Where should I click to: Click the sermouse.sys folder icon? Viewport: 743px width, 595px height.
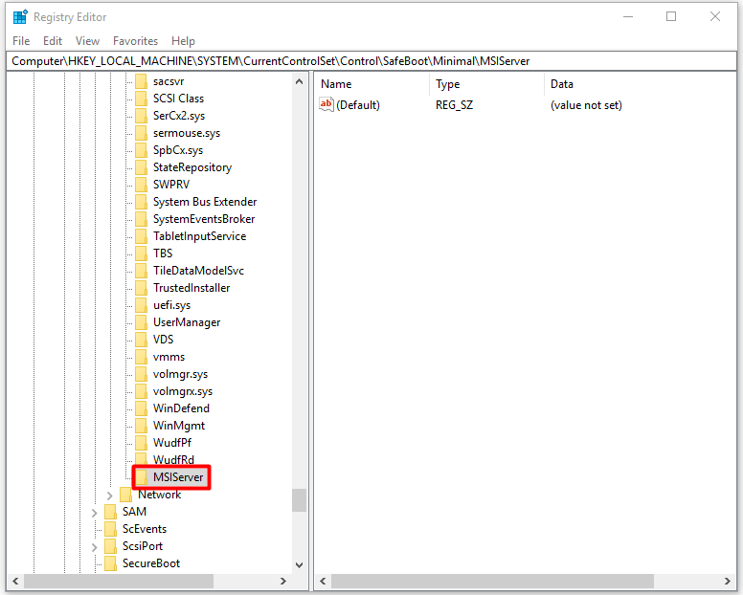coord(141,133)
